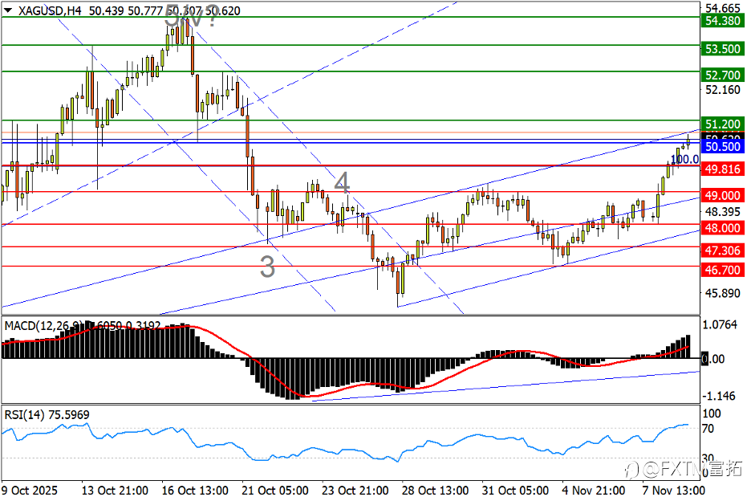Click the 53.500 green price label

pyautogui.click(x=723, y=49)
